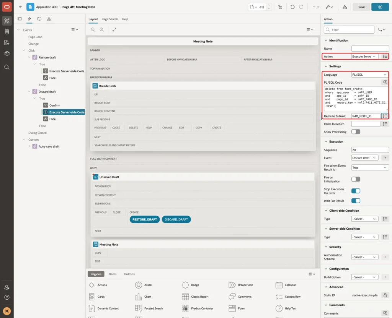The height and width of the screenshot is (318, 392).
Task: Open the Page Shared Components tab icon
Action: tap(49, 19)
